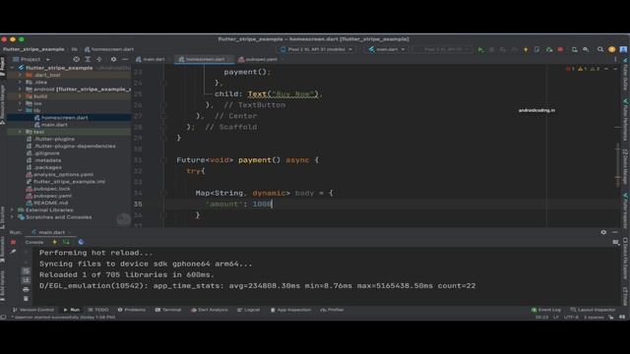
Task: Minimize the Run panel
Action: coord(614,232)
